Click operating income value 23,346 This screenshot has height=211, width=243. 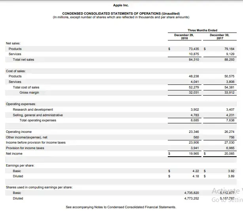[x=194, y=132]
